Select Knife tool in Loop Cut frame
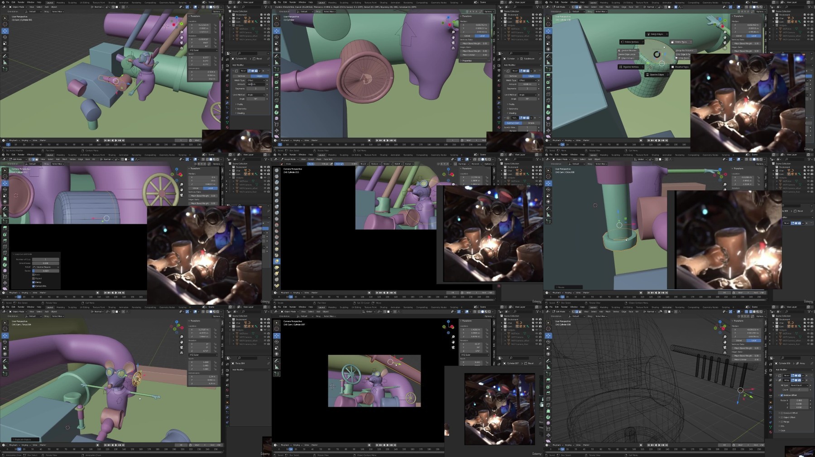Screen dimensions: 815x457 tap(5, 253)
